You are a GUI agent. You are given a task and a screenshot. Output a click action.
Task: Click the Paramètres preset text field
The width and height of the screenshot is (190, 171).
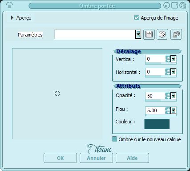pyautogui.click(x=95, y=34)
